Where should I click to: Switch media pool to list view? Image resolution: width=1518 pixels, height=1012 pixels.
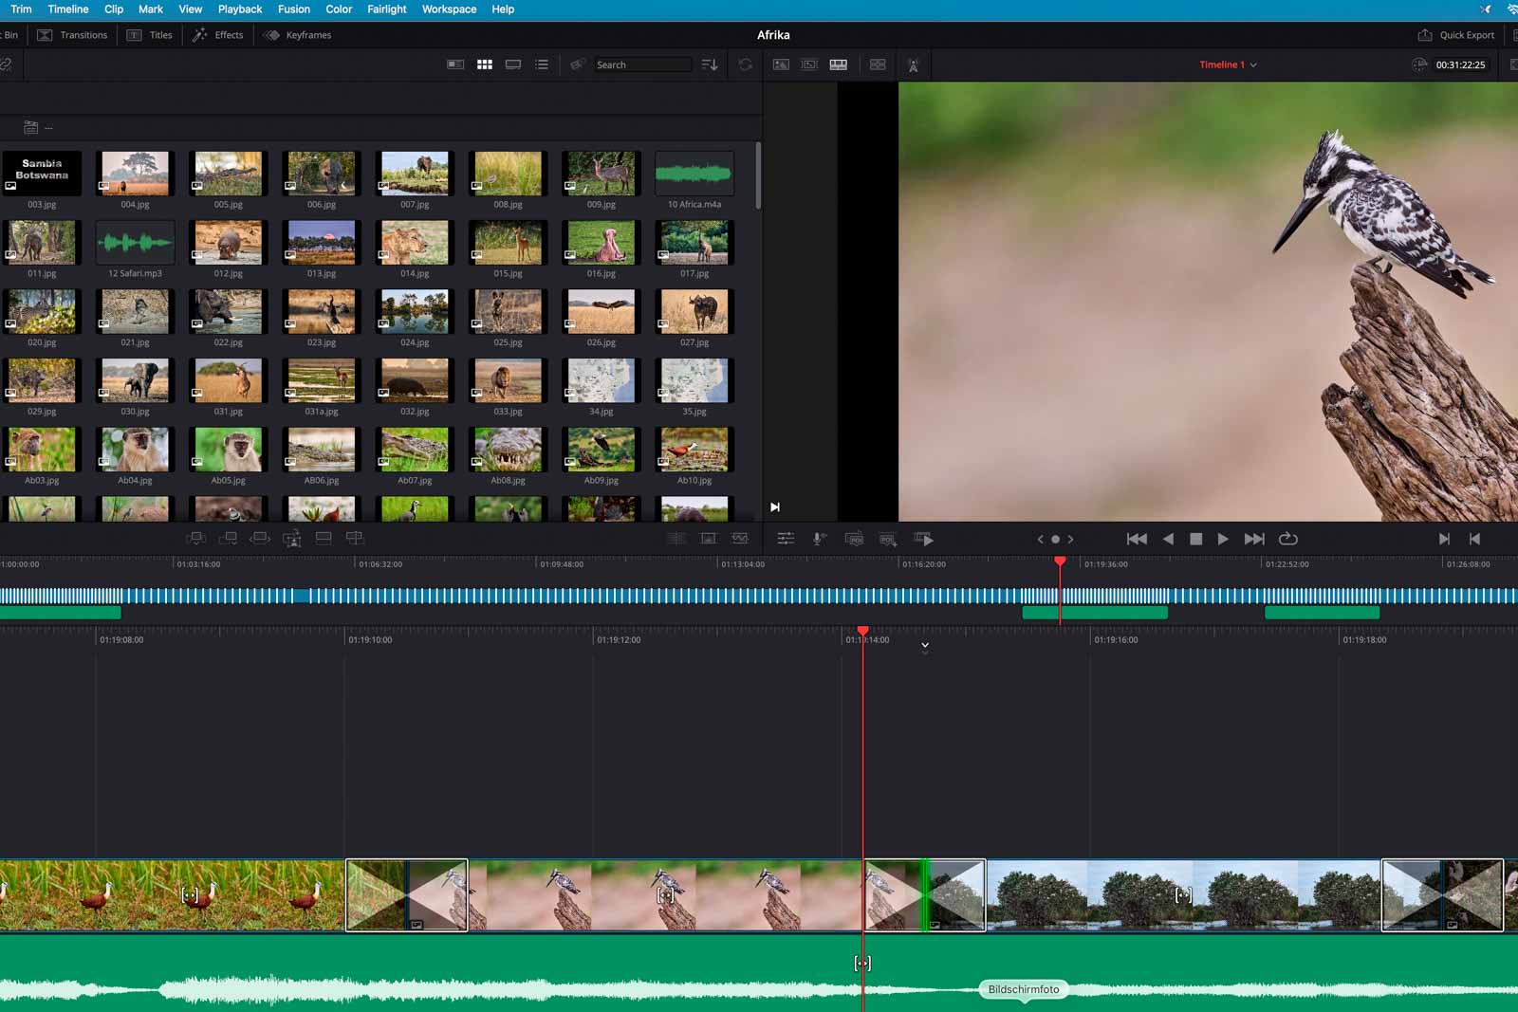tap(542, 64)
